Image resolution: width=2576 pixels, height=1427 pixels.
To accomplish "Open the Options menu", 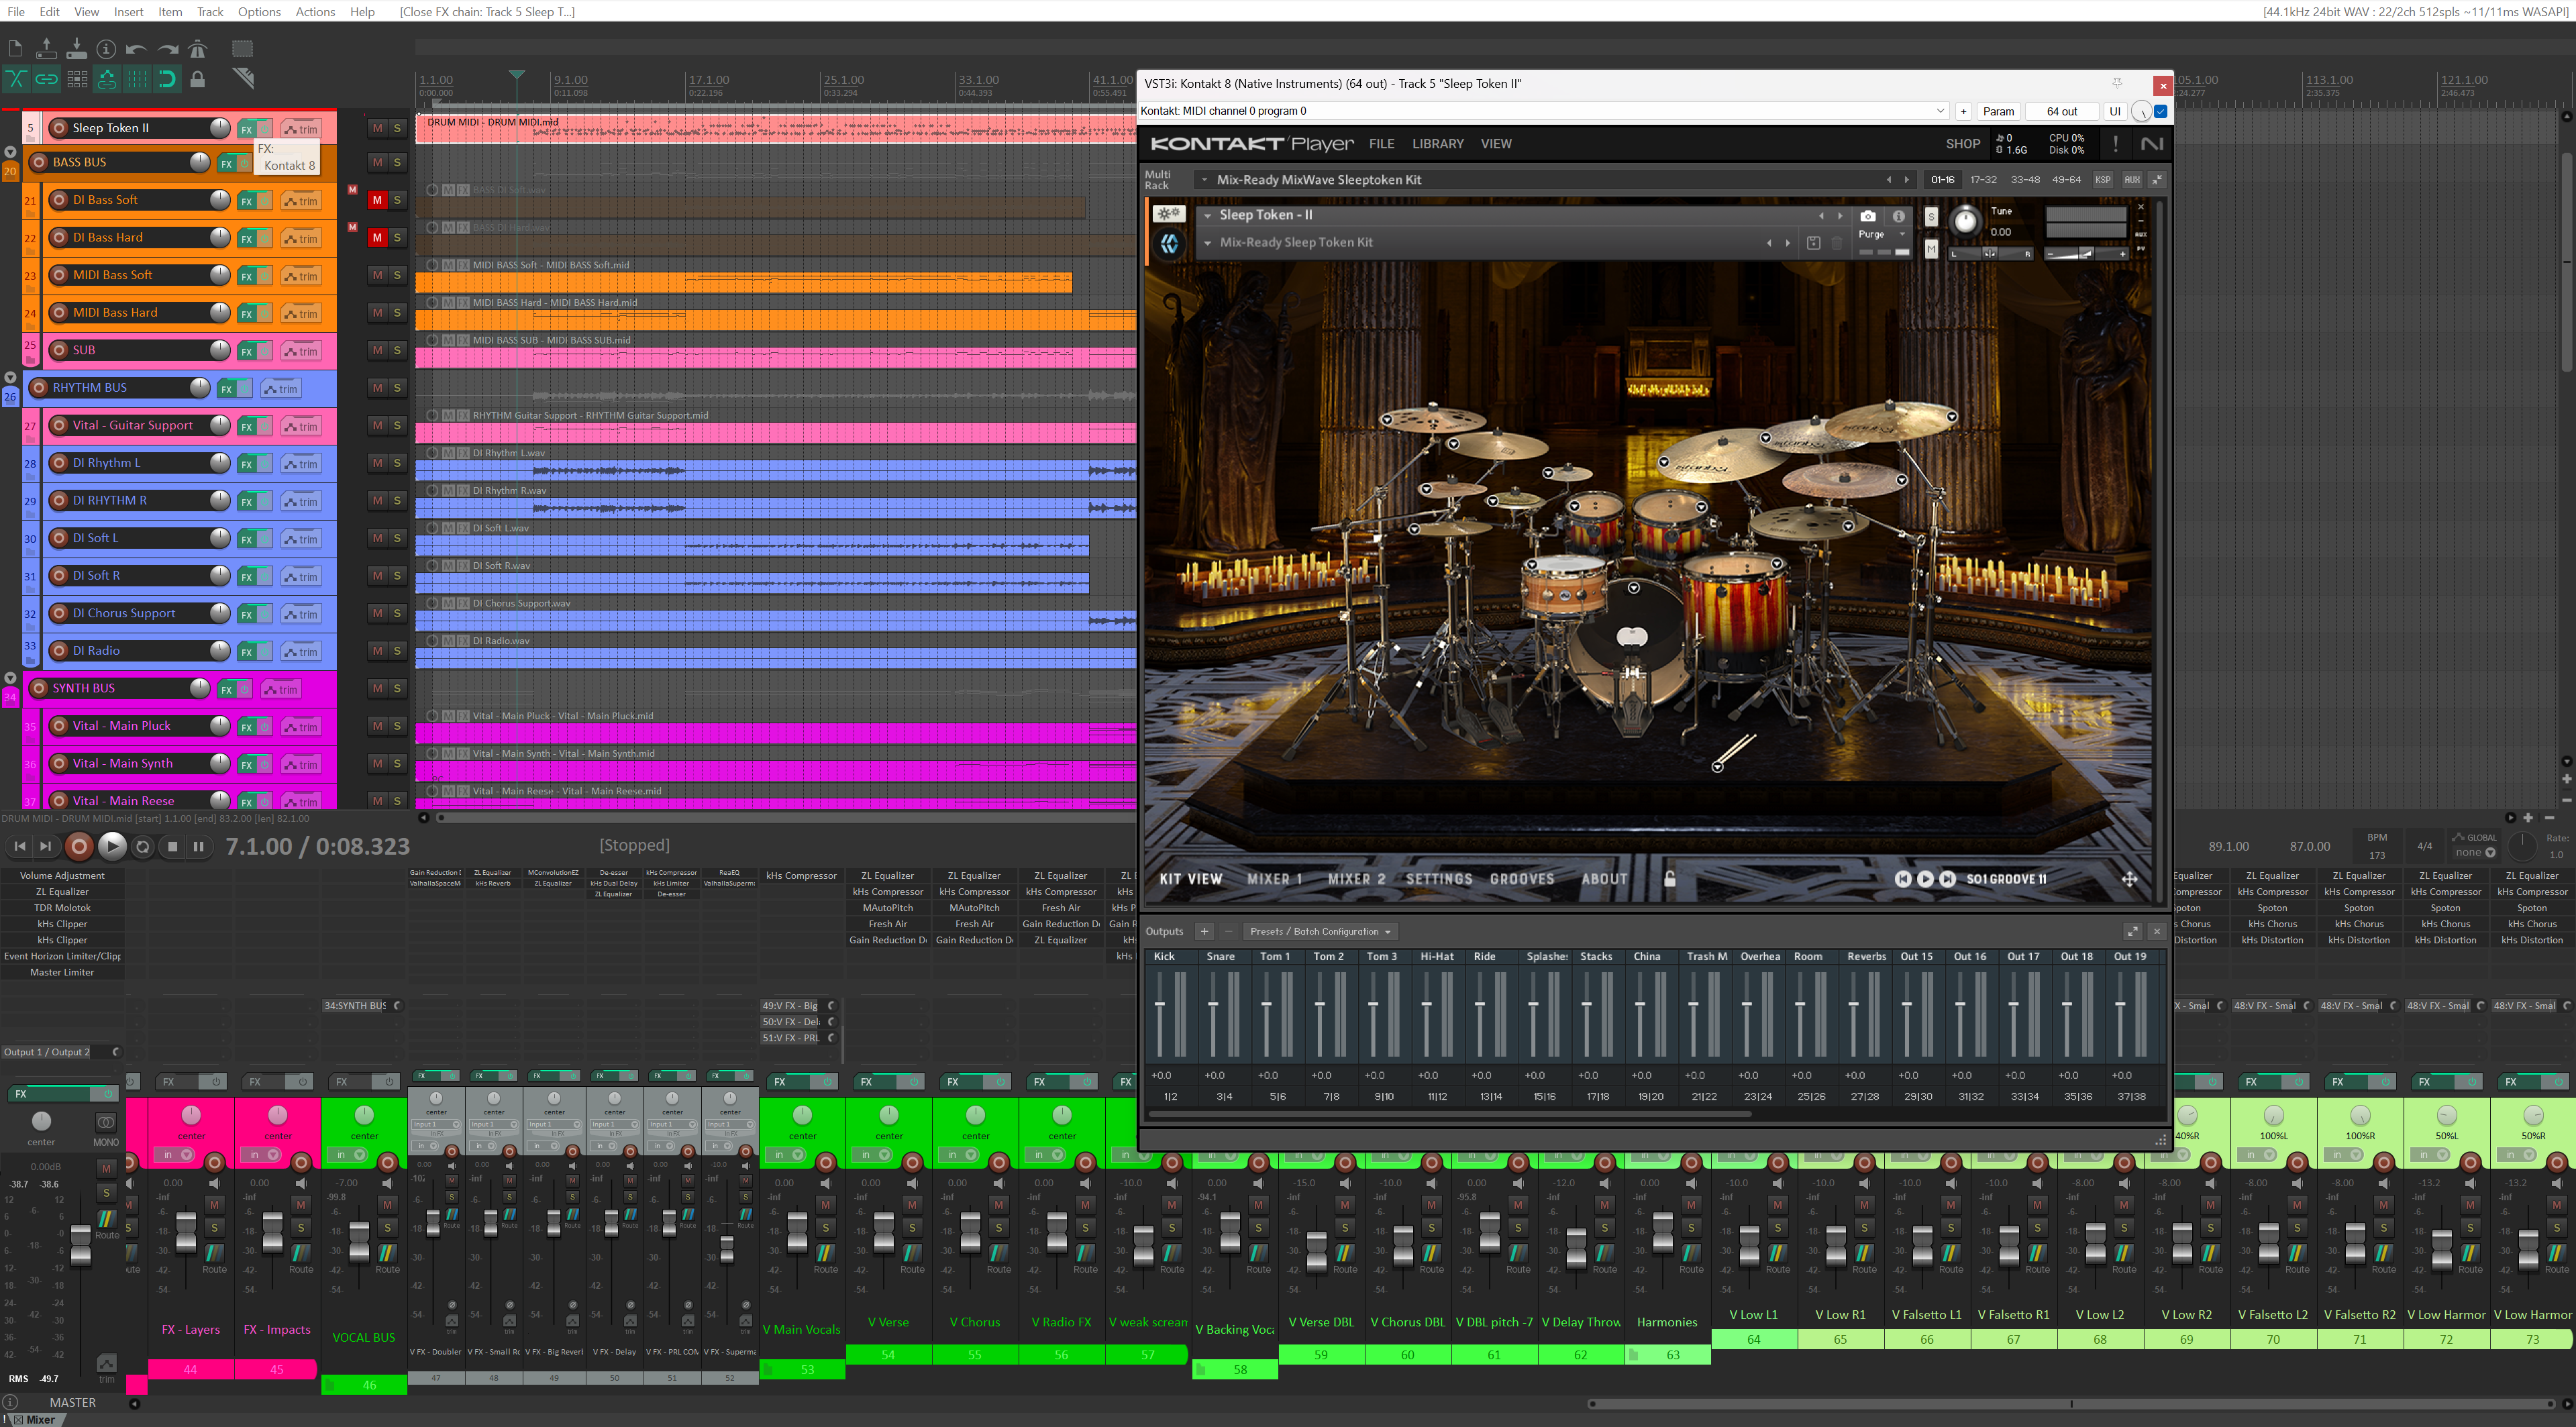I will tap(259, 12).
